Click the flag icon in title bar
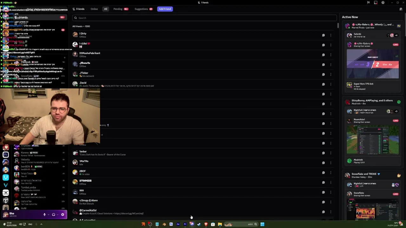 [x=368, y=3]
